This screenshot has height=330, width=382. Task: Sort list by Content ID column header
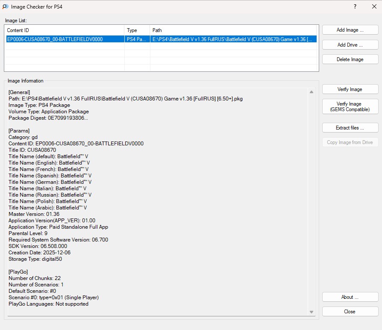pyautogui.click(x=64, y=30)
